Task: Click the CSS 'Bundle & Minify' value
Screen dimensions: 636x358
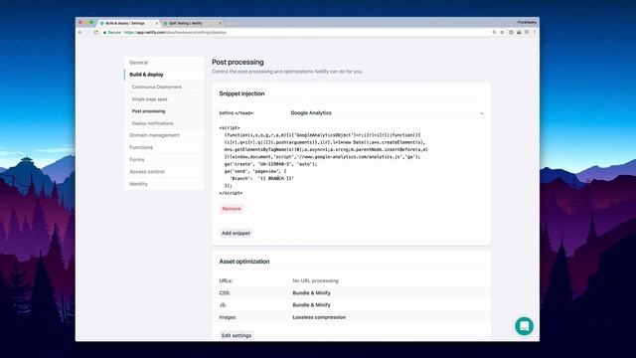Action: (311, 293)
